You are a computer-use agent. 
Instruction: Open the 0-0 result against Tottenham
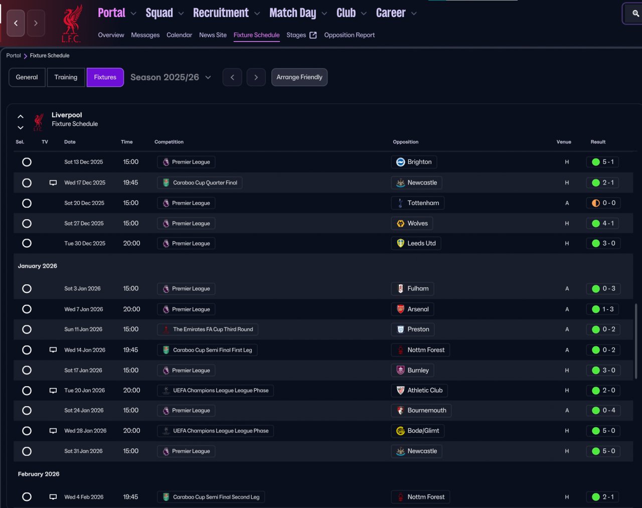tap(603, 203)
